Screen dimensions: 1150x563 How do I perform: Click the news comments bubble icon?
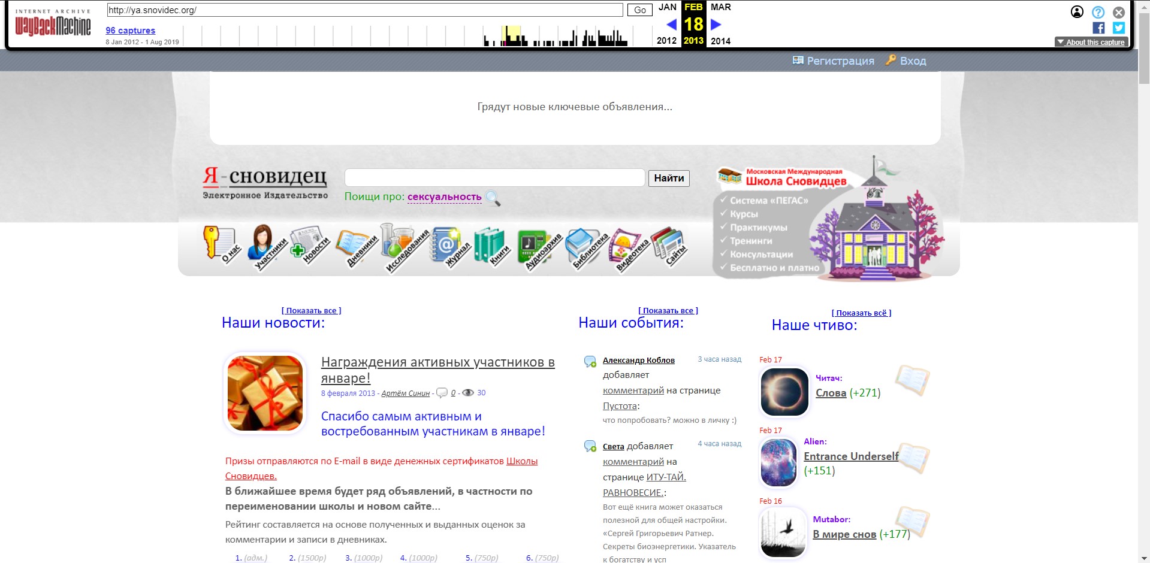point(442,393)
